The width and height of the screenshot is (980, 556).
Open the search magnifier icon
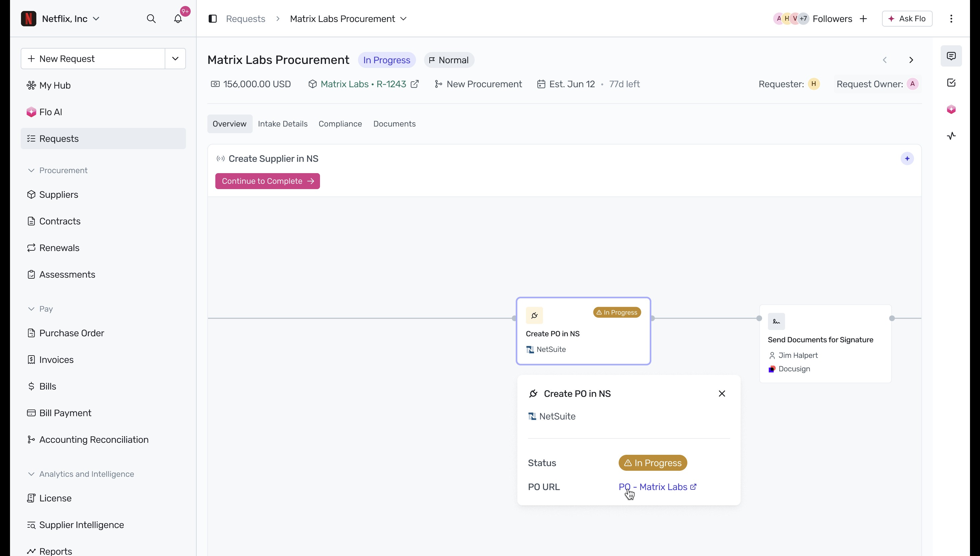[x=151, y=19]
